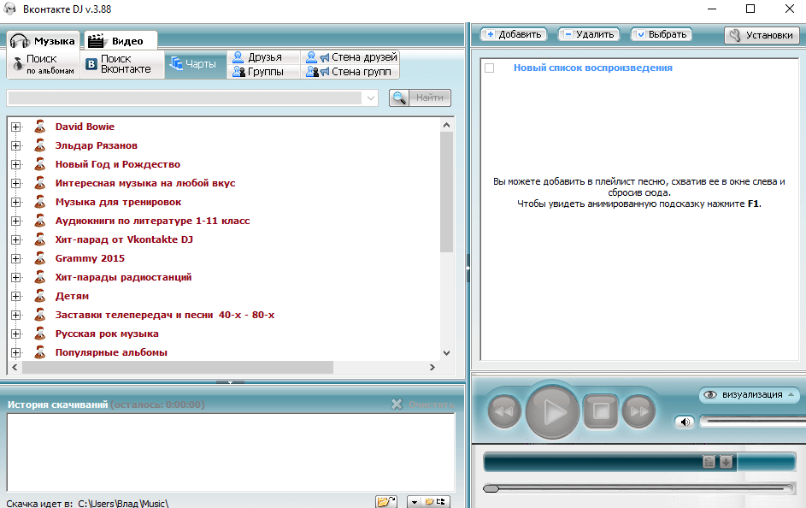
Task: Open Стена групп section
Action: click(x=350, y=72)
